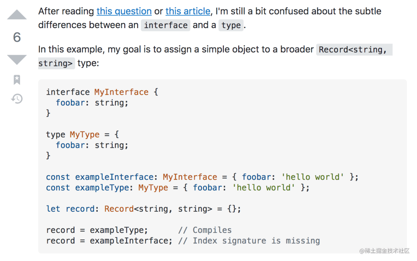Open the "this question" link
The height and width of the screenshot is (261, 417).
124,11
